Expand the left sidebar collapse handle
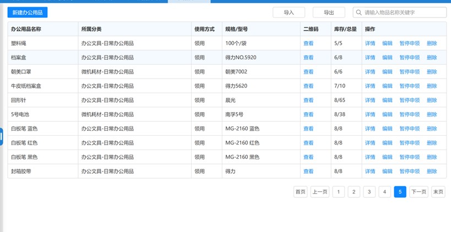Screen dimensions: 451x232 pos(2,136)
